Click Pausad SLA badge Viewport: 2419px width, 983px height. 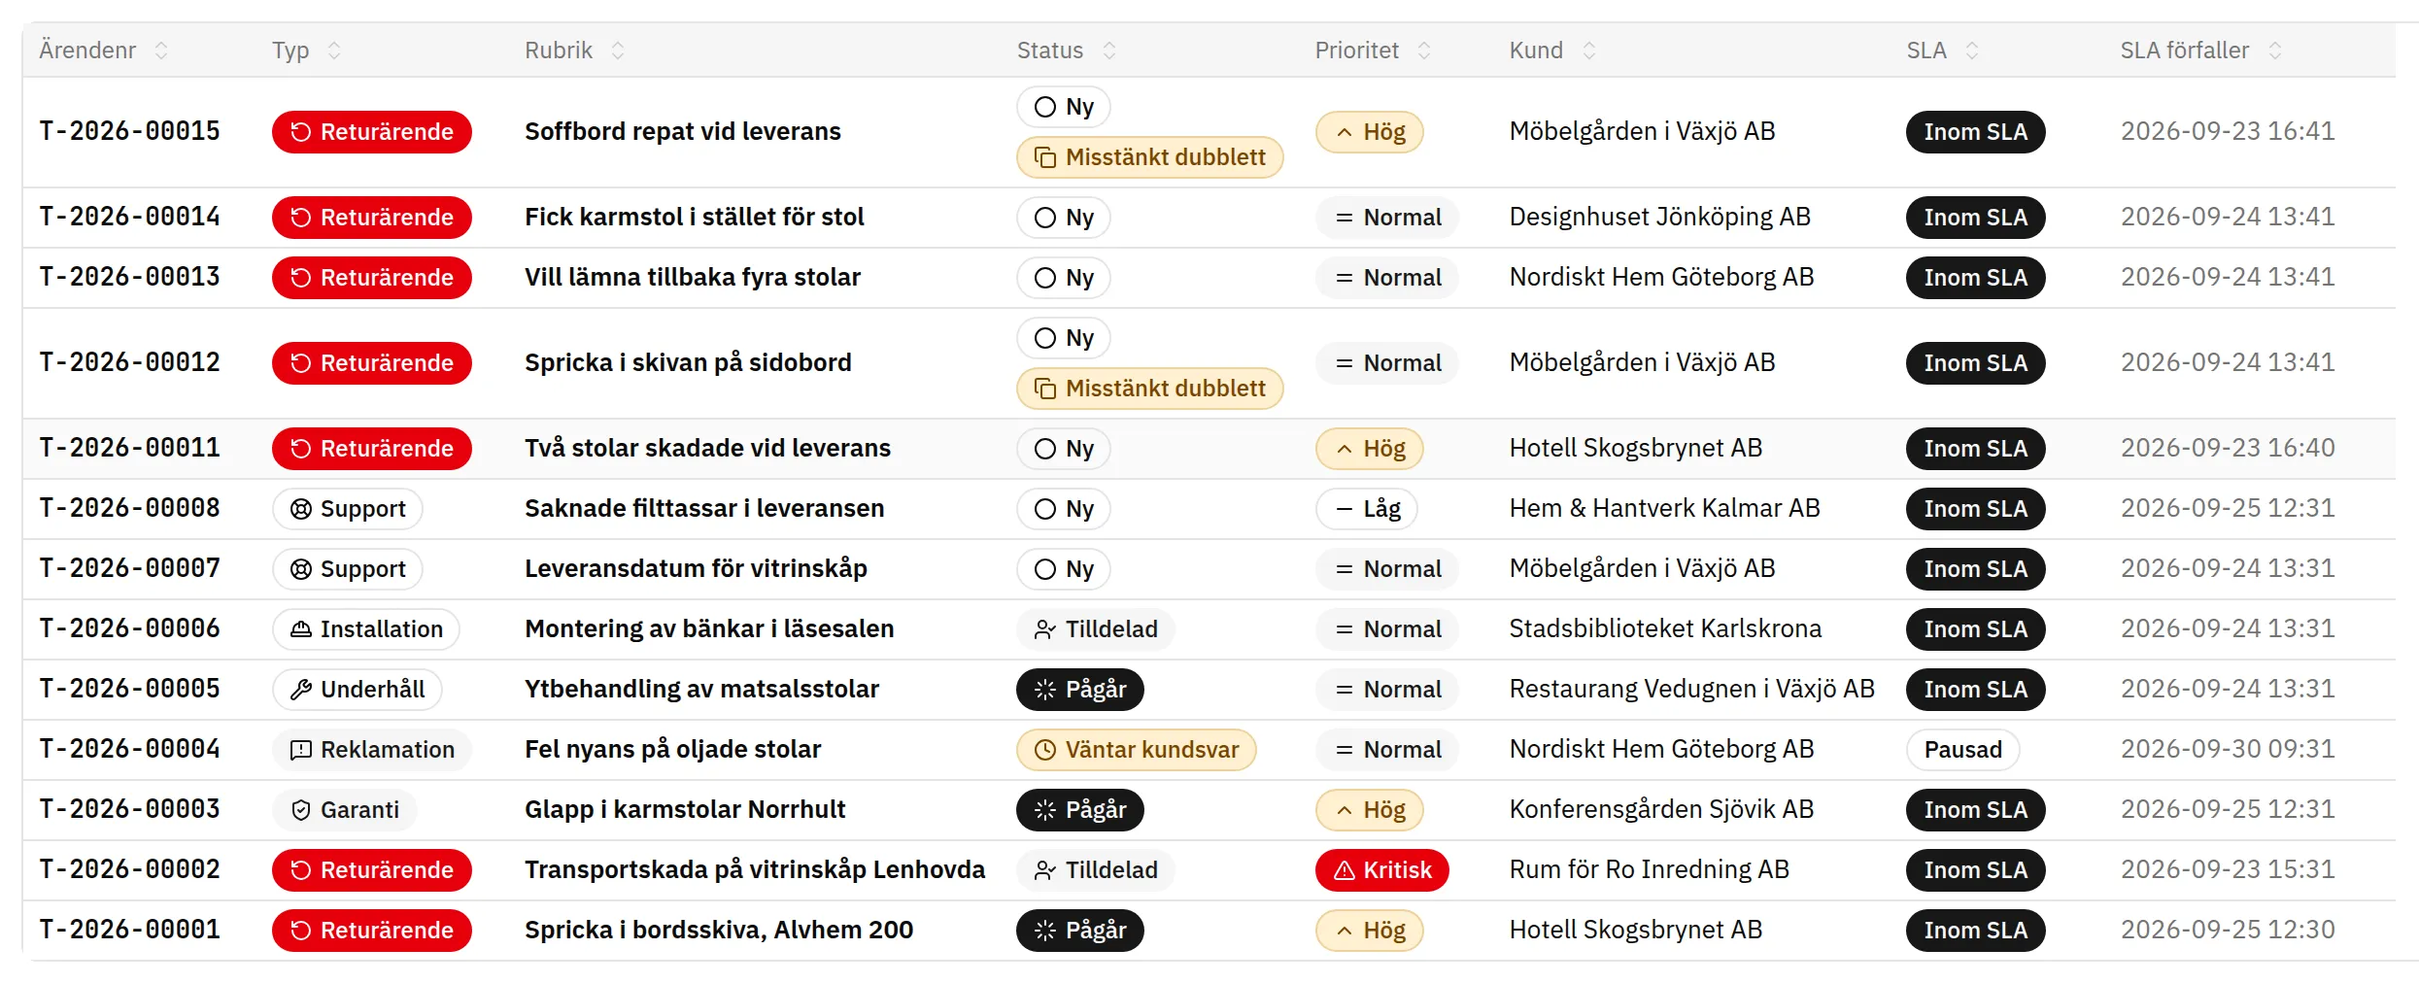pos(1963,750)
